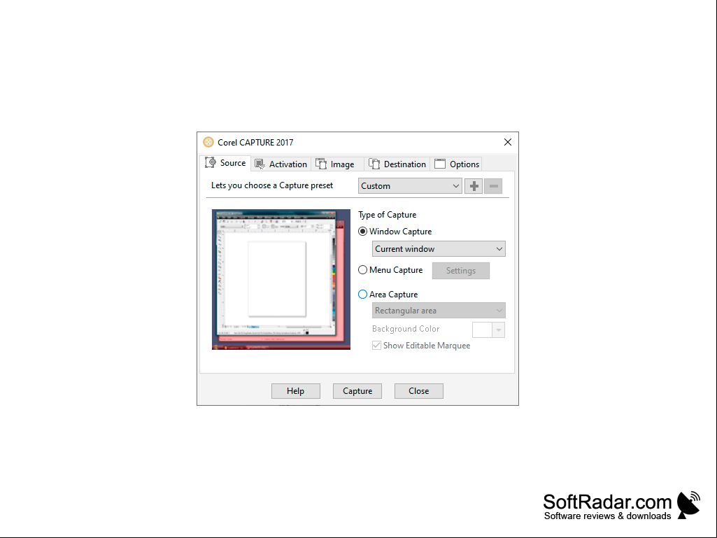Click the Menu Capture Settings button

(x=461, y=270)
